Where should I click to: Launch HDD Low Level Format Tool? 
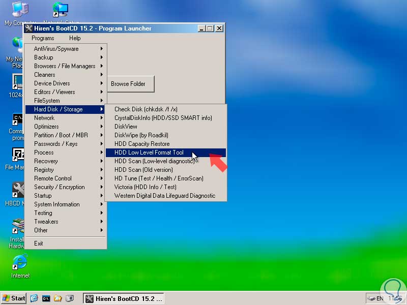(x=166, y=152)
